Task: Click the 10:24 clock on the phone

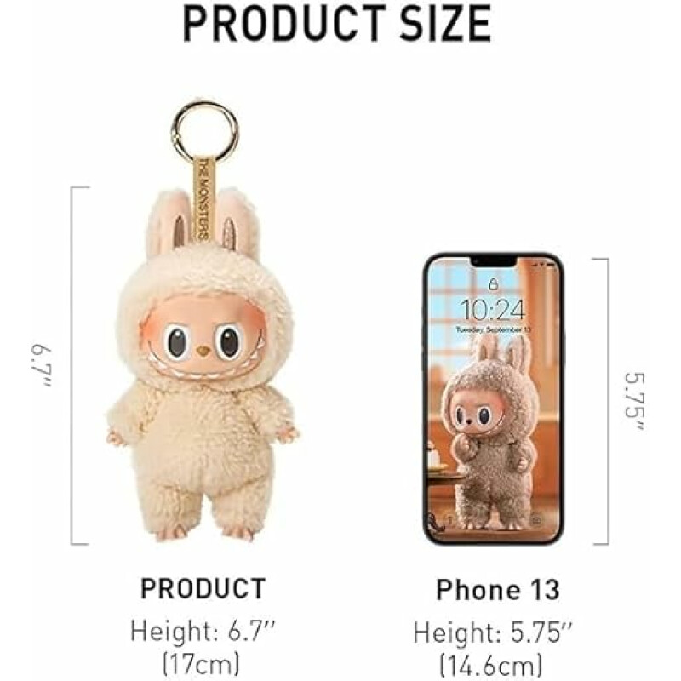Action: [x=493, y=309]
